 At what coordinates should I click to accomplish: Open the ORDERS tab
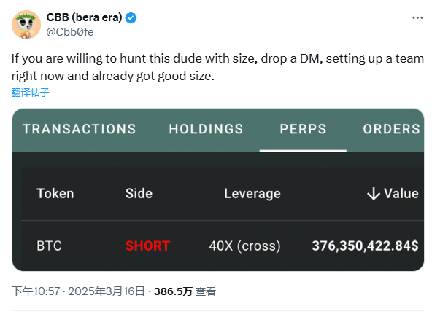pyautogui.click(x=391, y=129)
